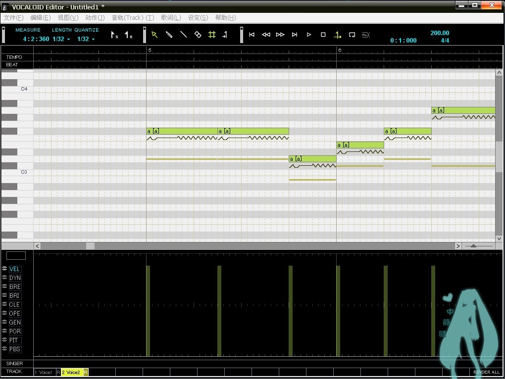Viewport: 505px width, 379px height.
Task: Open the 歌词(L) menu
Action: point(171,18)
